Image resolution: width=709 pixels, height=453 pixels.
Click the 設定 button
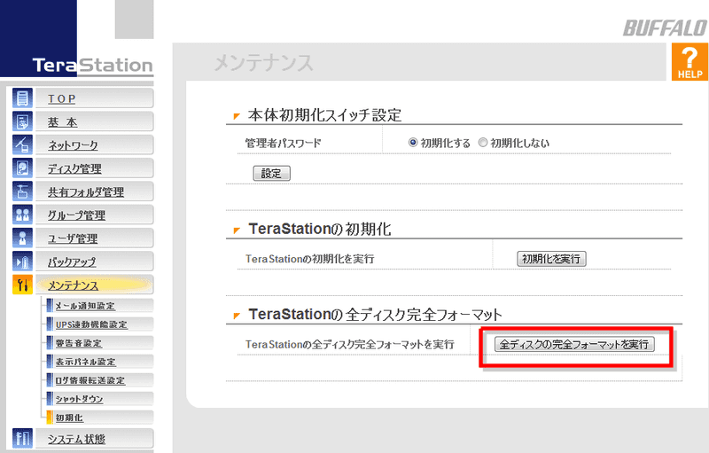[x=271, y=173]
